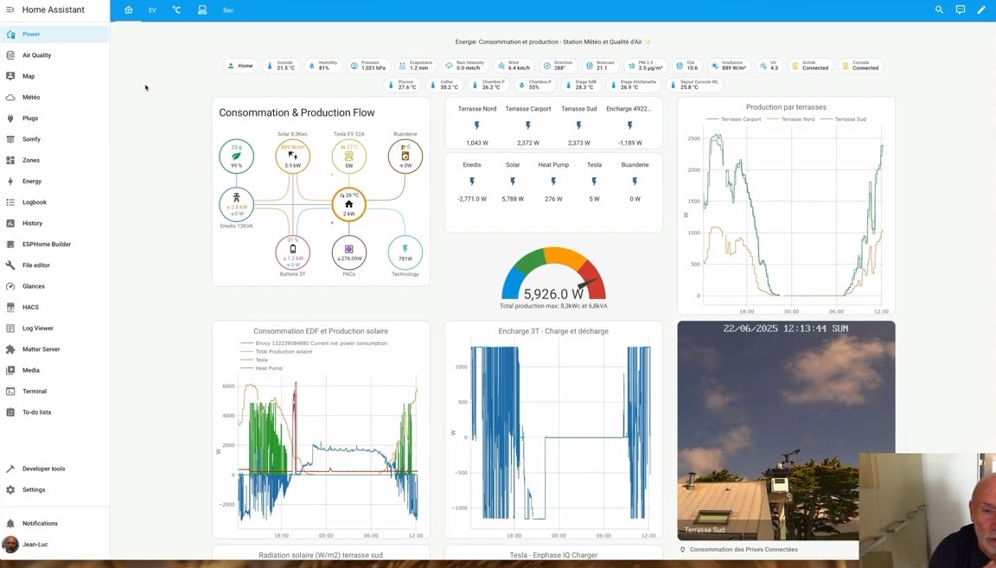
Task: Open the Map sidebar entry
Action: (x=54, y=76)
